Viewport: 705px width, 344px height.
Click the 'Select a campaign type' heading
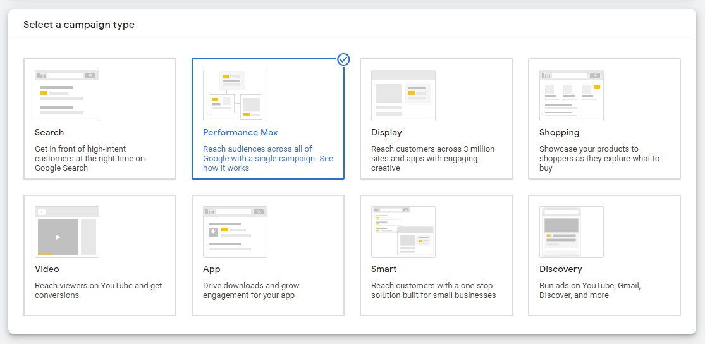(79, 25)
